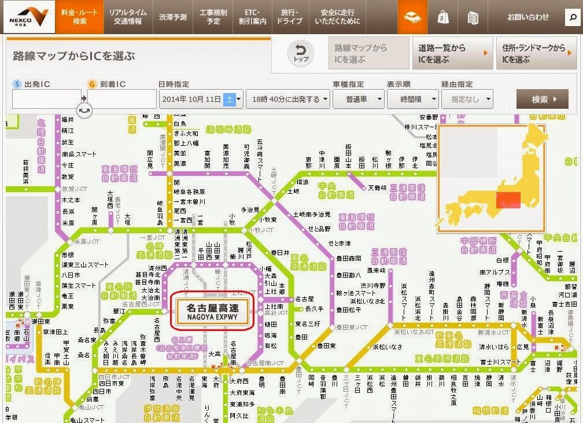Open 渋滞予測 menu
The height and width of the screenshot is (423, 583).
(x=173, y=17)
